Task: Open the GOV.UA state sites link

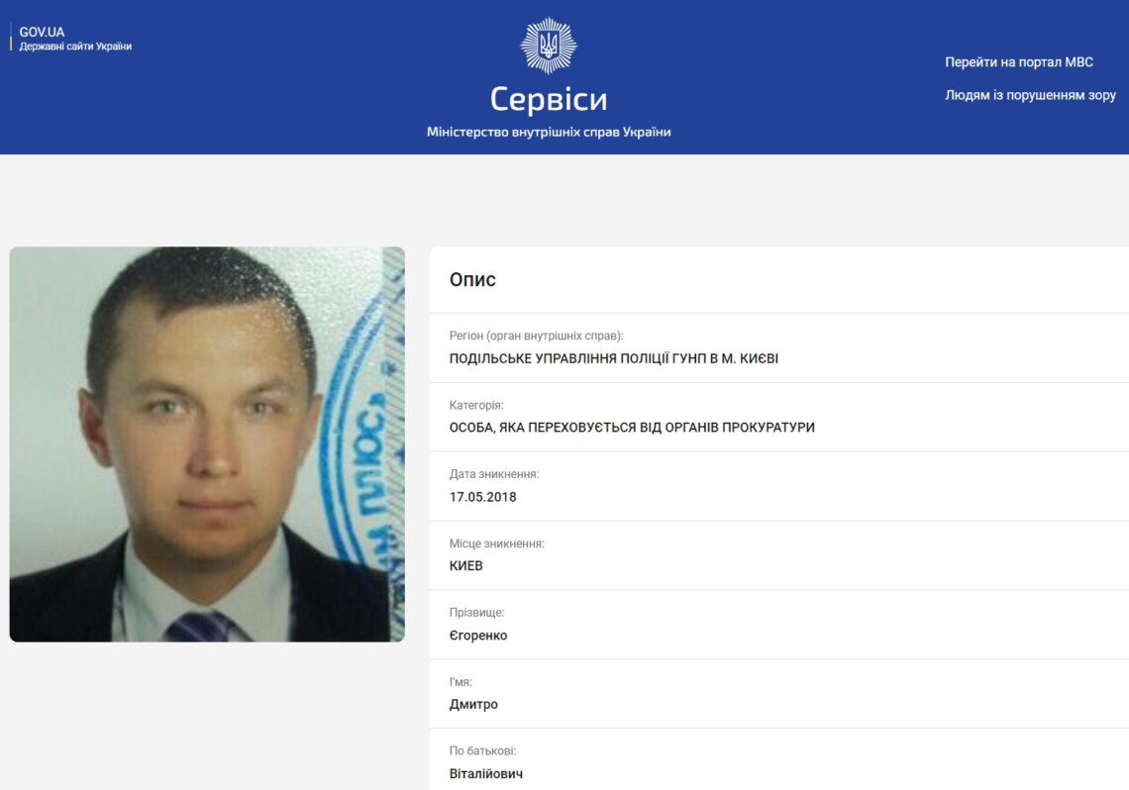Action: pos(42,33)
